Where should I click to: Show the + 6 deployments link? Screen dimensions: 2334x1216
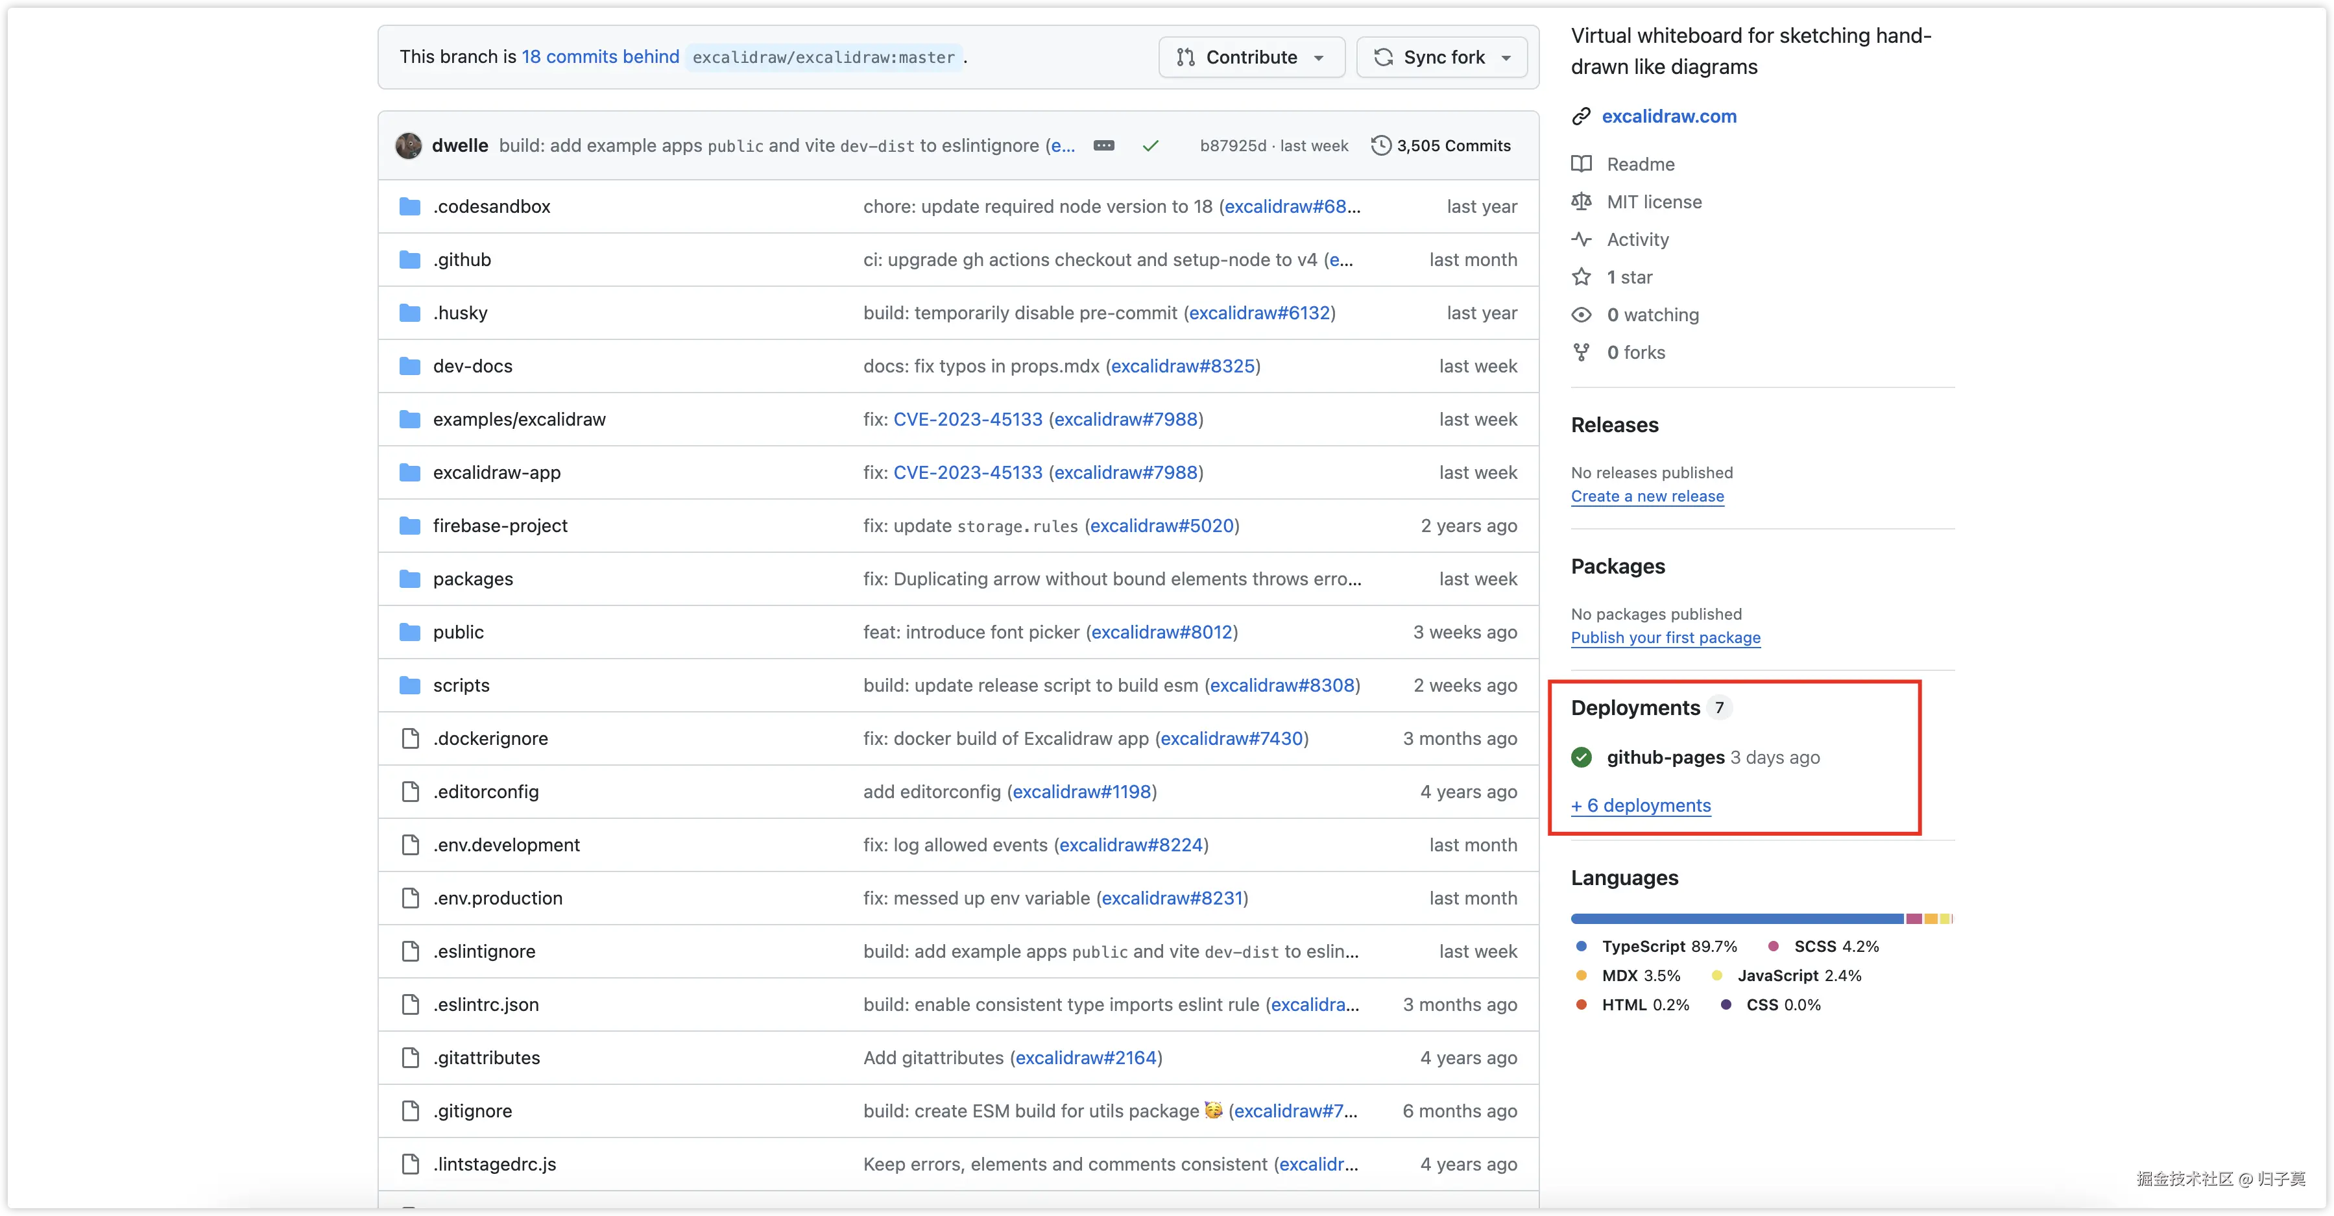tap(1640, 805)
